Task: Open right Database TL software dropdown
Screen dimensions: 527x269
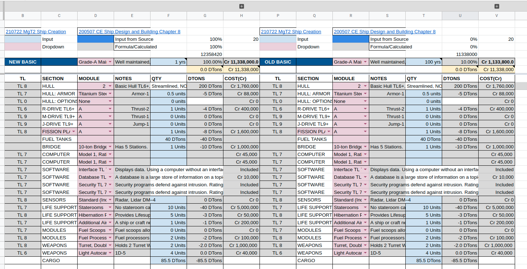Action: 365,177
